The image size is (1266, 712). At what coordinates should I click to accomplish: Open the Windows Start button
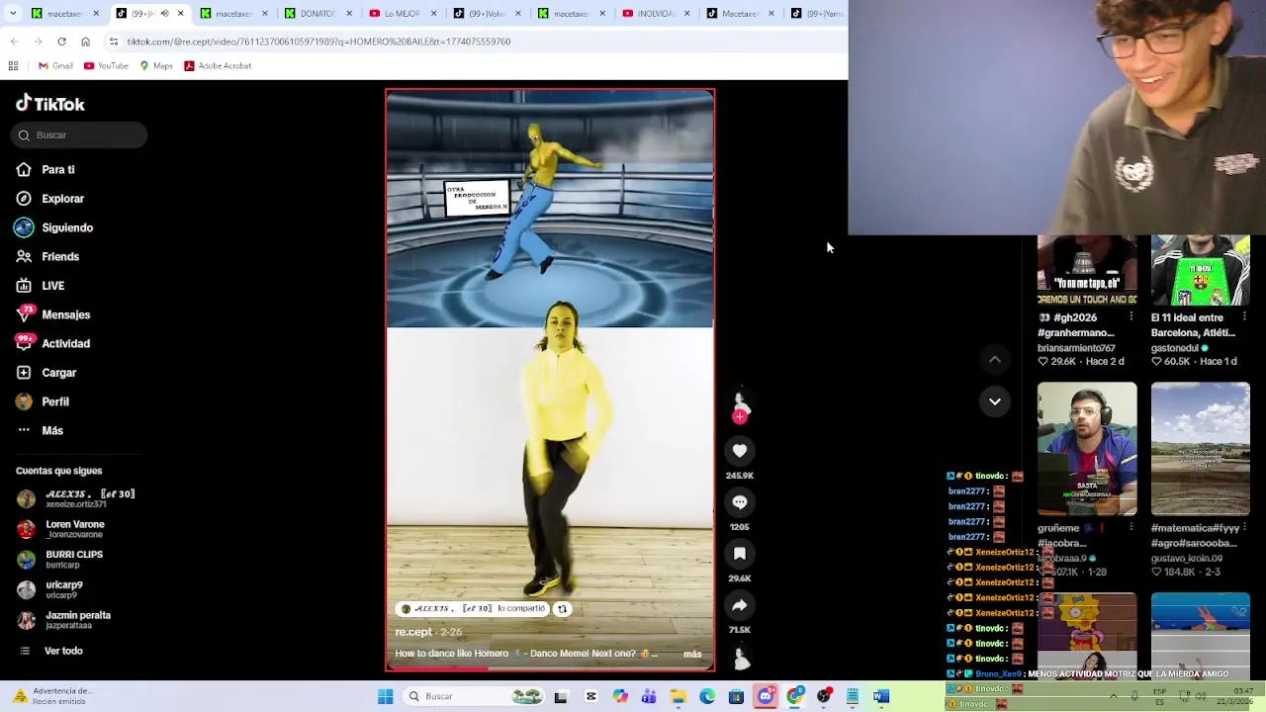[385, 697]
